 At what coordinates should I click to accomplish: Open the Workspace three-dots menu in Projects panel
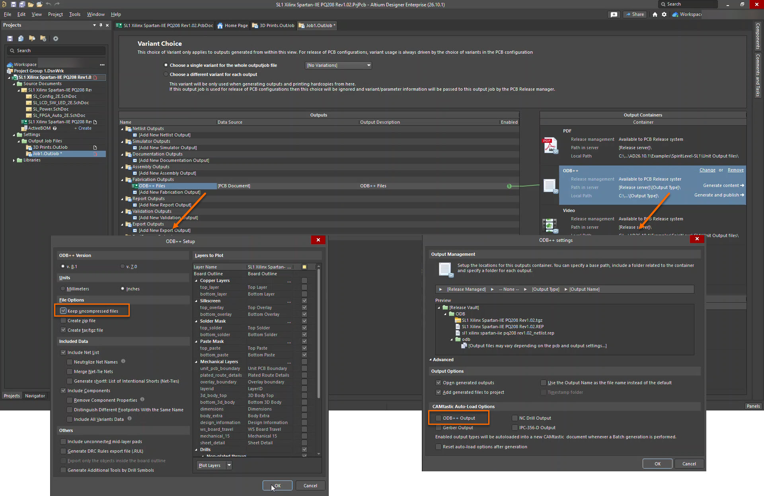pyautogui.click(x=102, y=64)
